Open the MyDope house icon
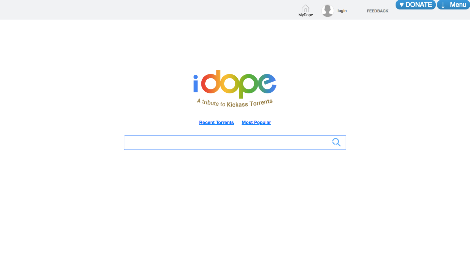470x268 pixels. click(305, 8)
